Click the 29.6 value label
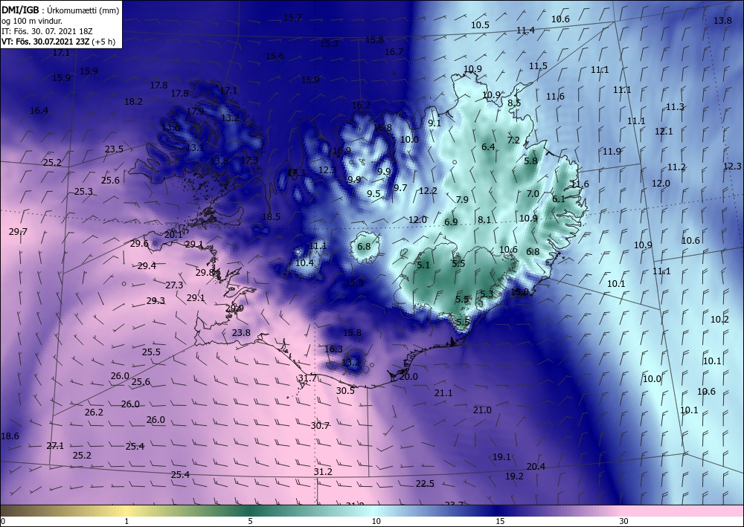The width and height of the screenshot is (744, 527). (140, 244)
